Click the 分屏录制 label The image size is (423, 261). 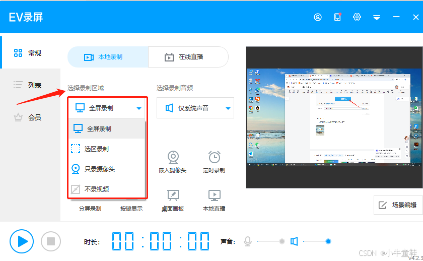90,209
